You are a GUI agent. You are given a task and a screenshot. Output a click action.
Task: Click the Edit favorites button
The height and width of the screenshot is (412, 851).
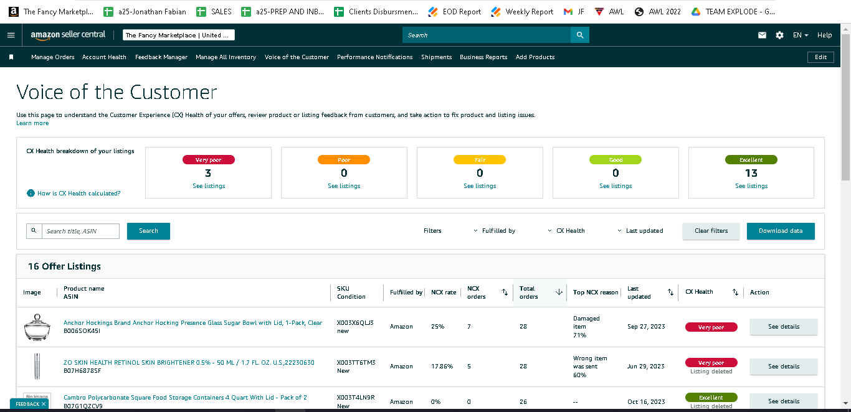click(821, 57)
